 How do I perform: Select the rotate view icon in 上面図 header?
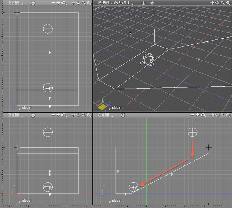[78, 3]
